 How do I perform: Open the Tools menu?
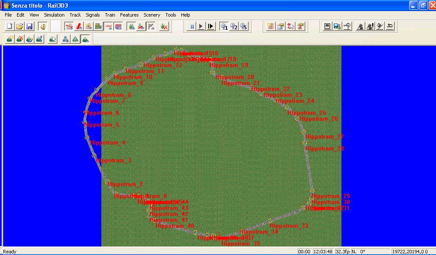pyautogui.click(x=170, y=15)
